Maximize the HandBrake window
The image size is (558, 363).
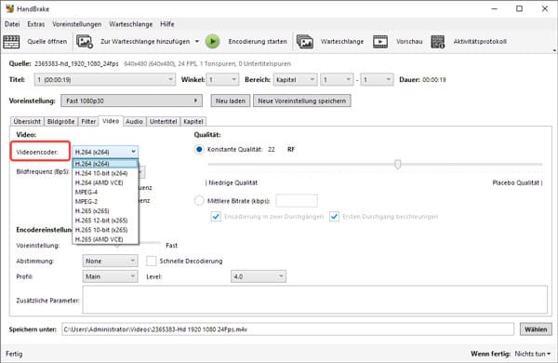[519, 8]
